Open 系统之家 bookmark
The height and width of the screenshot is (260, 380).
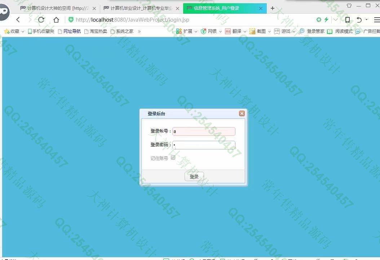[x=122, y=31]
